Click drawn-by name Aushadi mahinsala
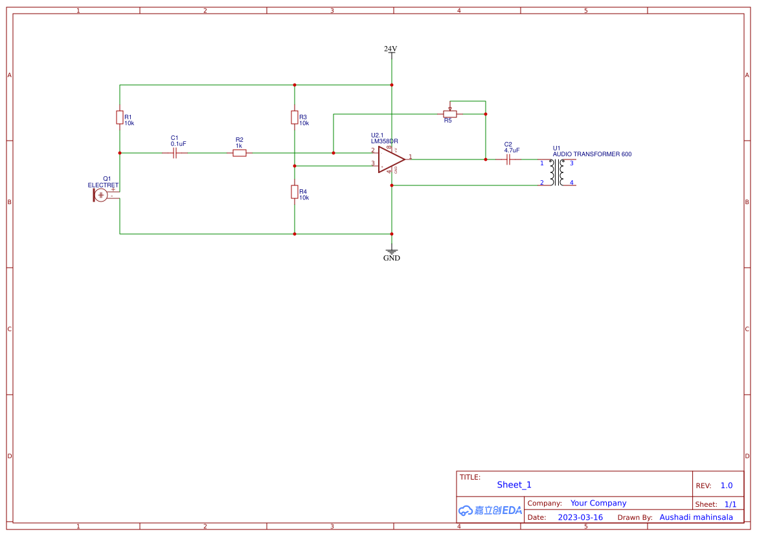The image size is (757, 536). (696, 517)
